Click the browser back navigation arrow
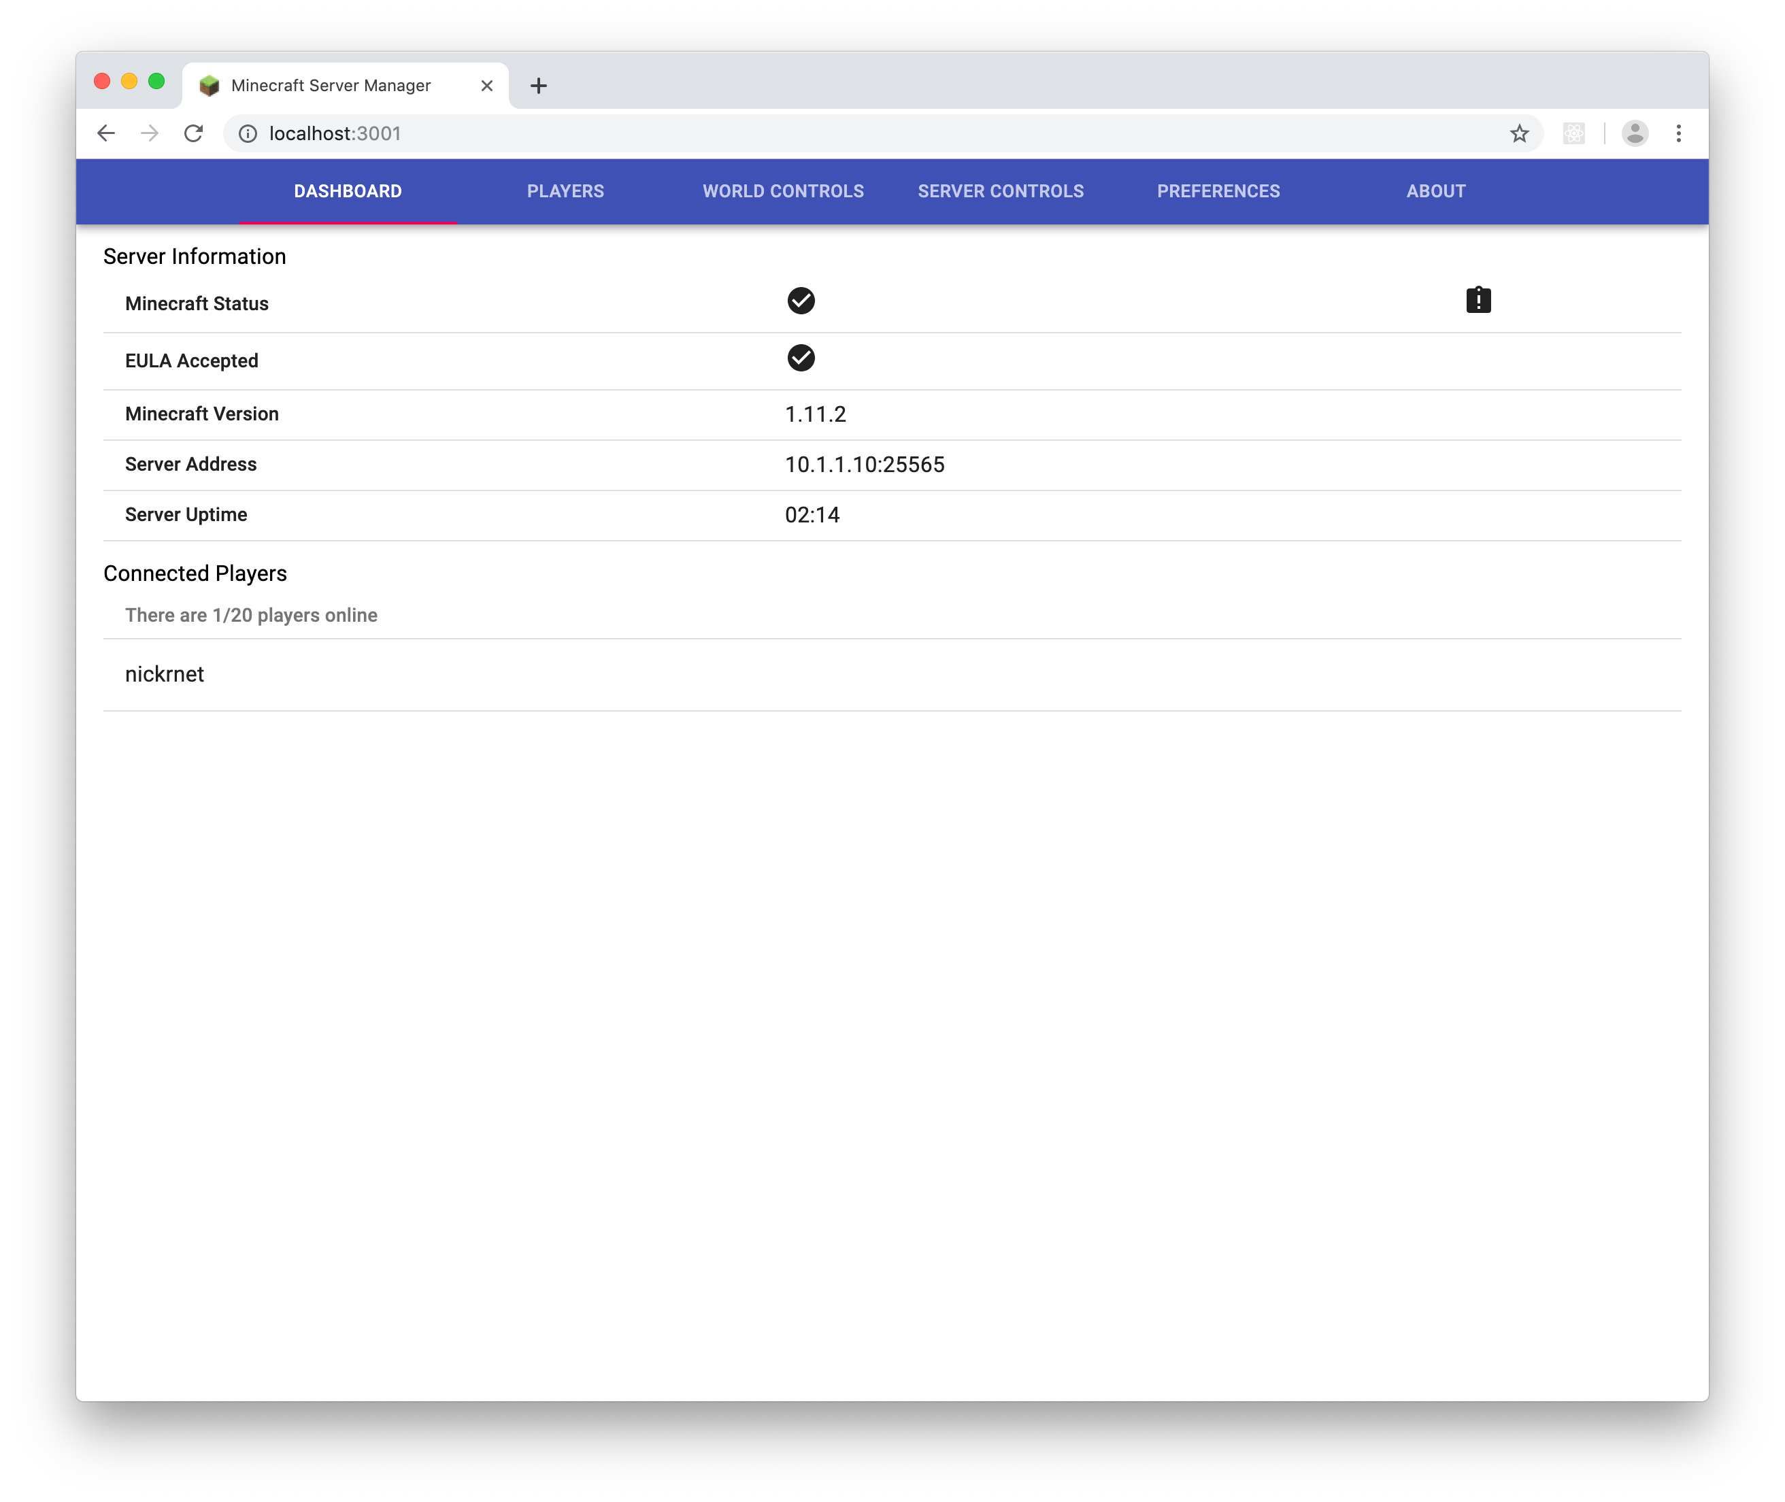 pyautogui.click(x=104, y=133)
